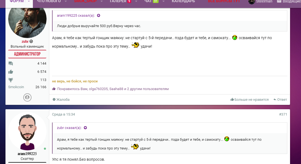The height and width of the screenshot is (164, 301).
Task: Click the green smiley in zubr's post
Action: point(234,38)
